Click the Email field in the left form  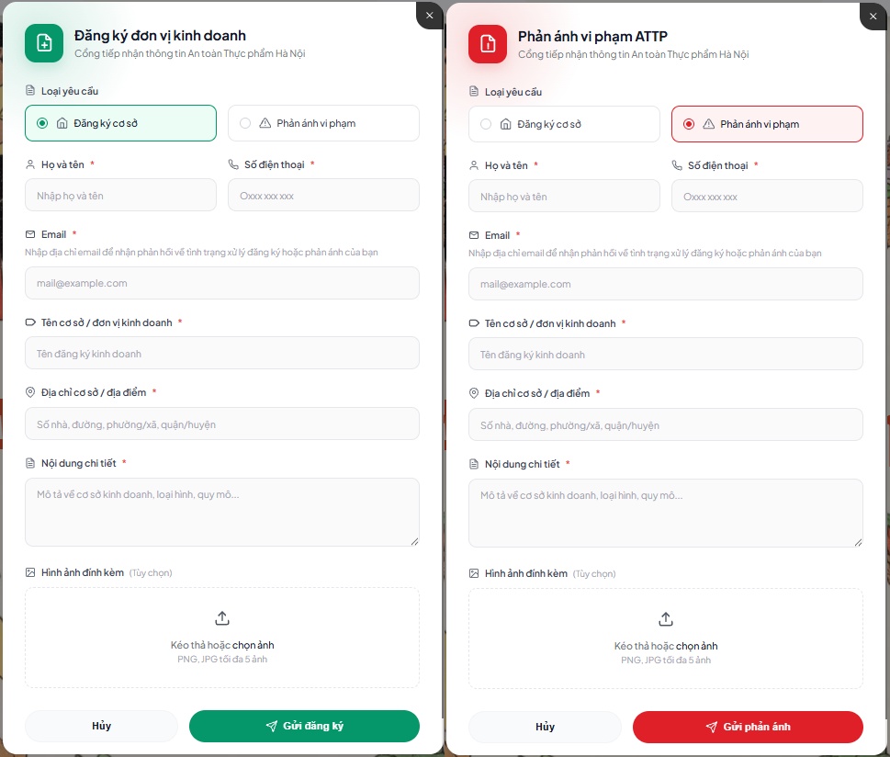tap(222, 283)
